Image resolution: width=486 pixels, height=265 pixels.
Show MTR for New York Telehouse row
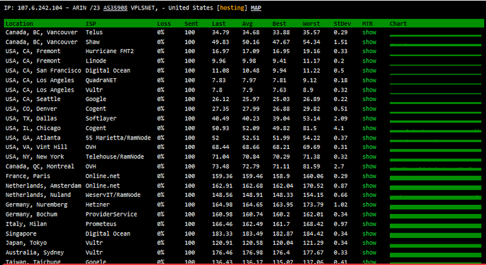pos(369,156)
